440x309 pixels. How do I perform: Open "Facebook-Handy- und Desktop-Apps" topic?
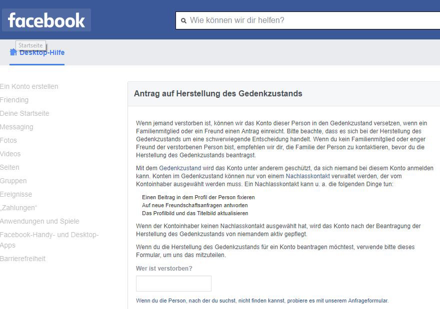pyautogui.click(x=49, y=240)
